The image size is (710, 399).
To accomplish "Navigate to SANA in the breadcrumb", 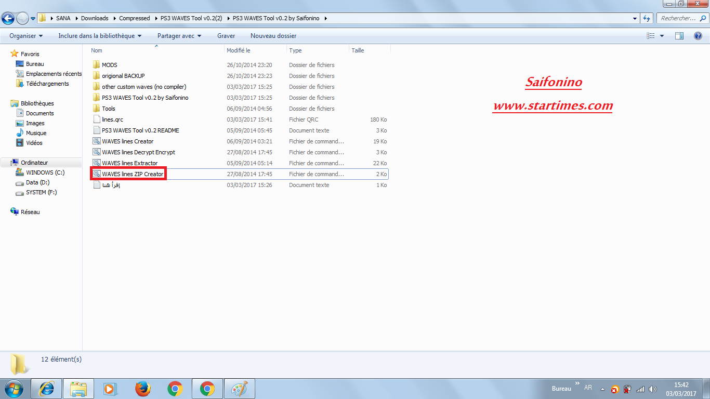I will [x=63, y=18].
